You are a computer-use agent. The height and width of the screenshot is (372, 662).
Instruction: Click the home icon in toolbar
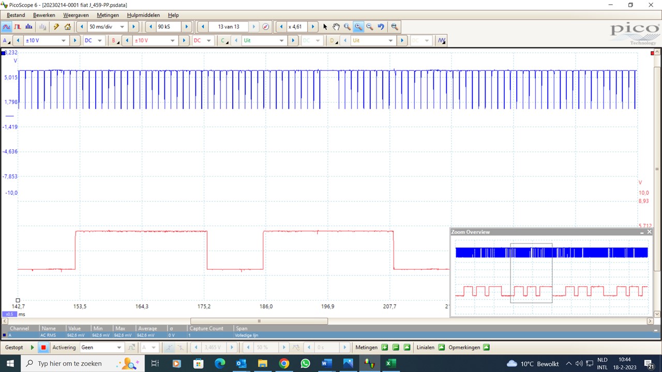[67, 27]
